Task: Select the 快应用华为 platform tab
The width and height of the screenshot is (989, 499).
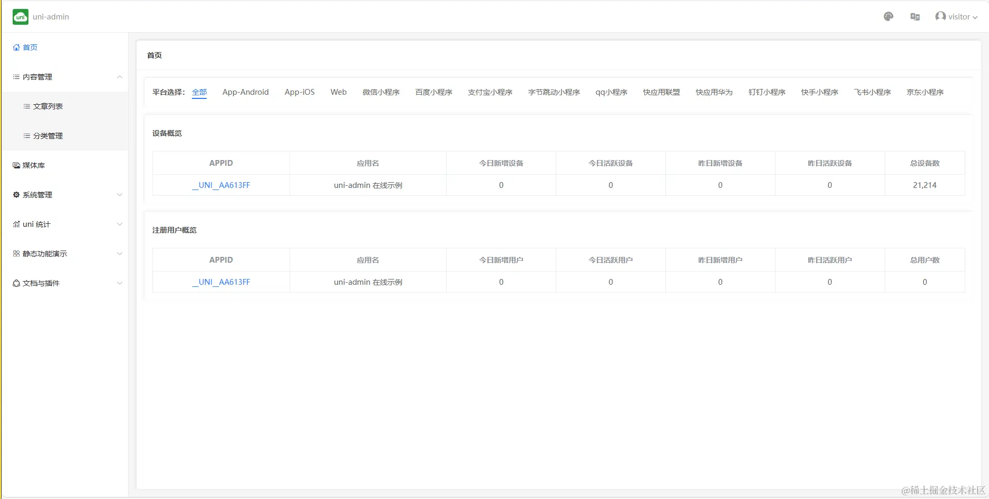Action: click(714, 92)
